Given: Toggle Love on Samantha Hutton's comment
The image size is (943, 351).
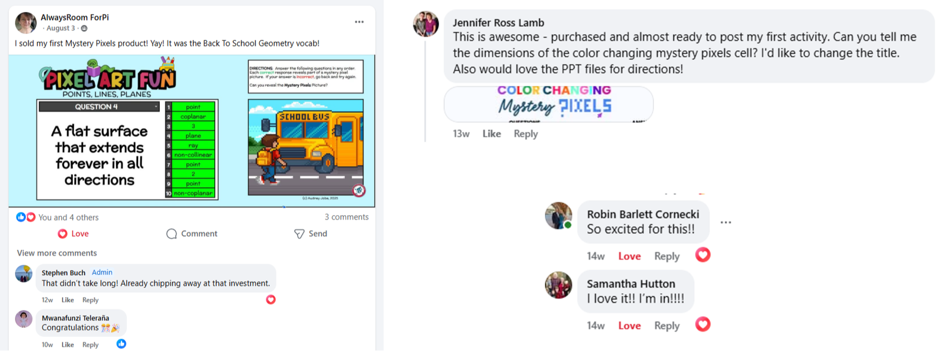Looking at the screenshot, I should tap(629, 326).
